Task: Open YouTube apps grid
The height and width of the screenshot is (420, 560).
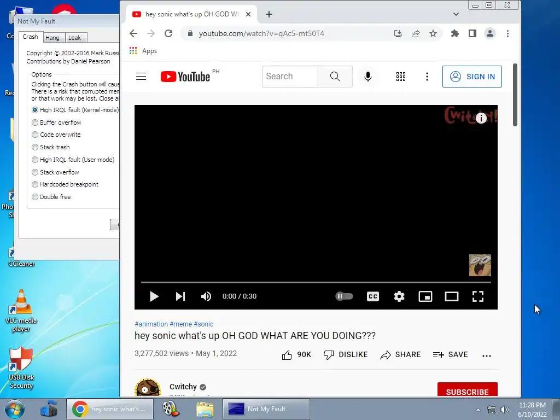Action: [401, 77]
